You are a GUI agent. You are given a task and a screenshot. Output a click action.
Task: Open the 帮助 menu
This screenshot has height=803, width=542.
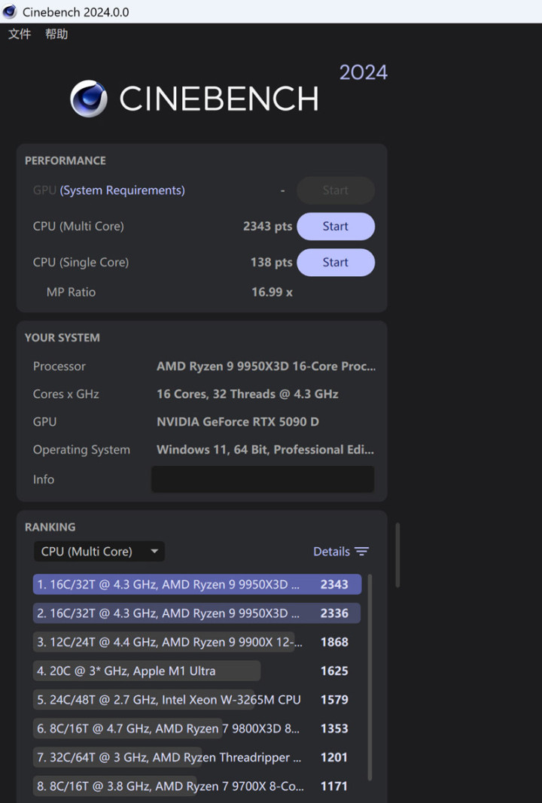pyautogui.click(x=56, y=35)
